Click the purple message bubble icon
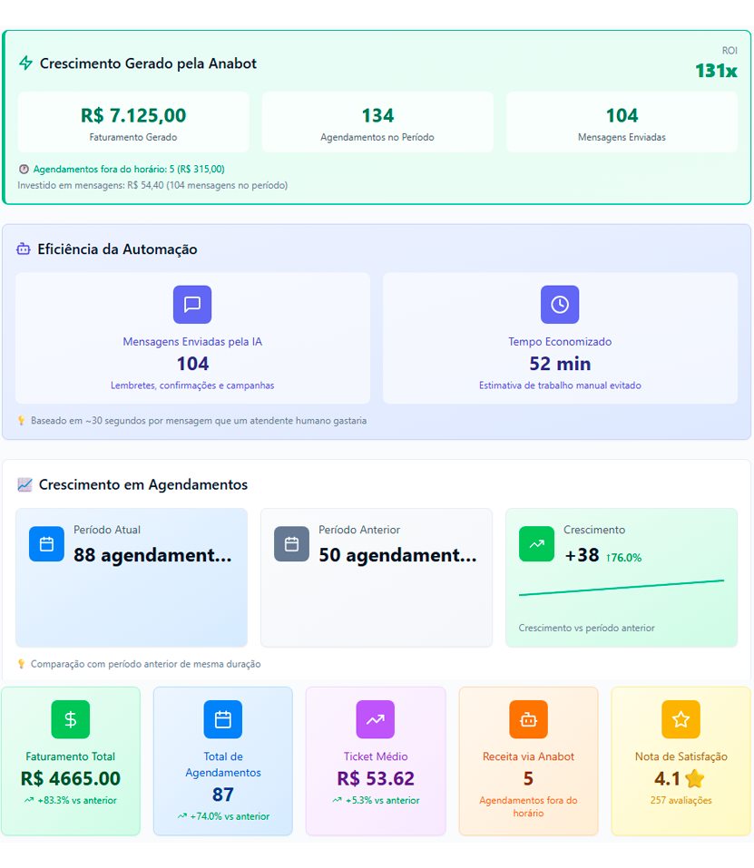Screen dimensions: 754x868 coord(192,305)
